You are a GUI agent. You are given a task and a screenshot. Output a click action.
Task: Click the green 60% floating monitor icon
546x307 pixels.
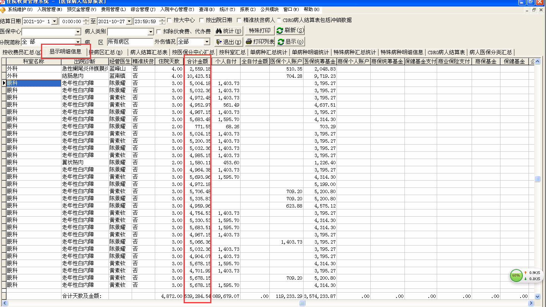(516, 276)
